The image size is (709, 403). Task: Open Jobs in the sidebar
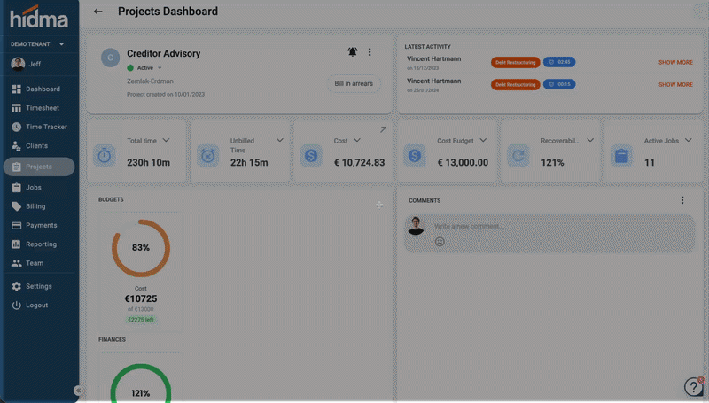tap(39, 188)
